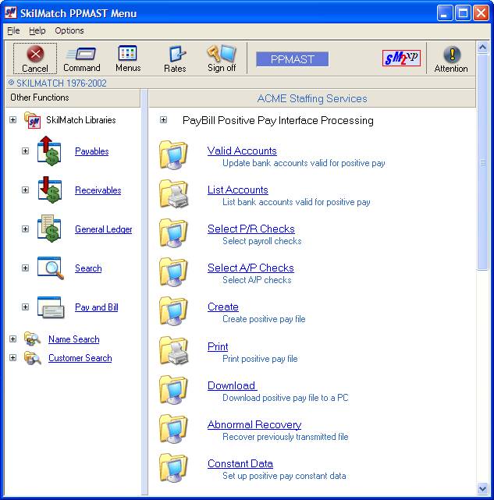Click the Create positive pay link
Screen dimensions: 494x500
pos(222,307)
